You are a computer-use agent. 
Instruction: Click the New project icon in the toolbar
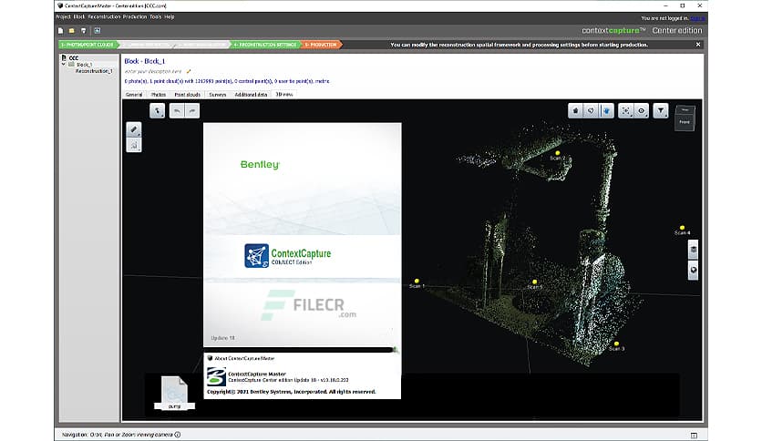[61, 31]
